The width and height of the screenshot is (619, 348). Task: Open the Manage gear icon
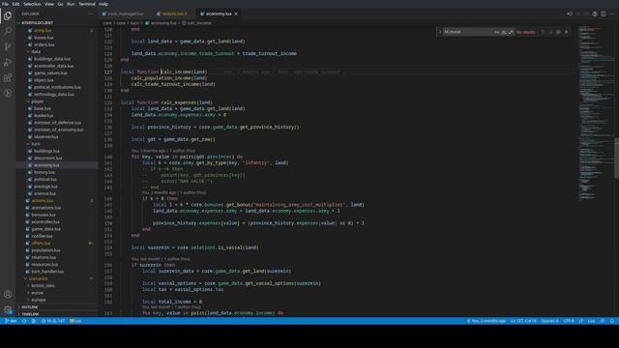tap(8, 309)
